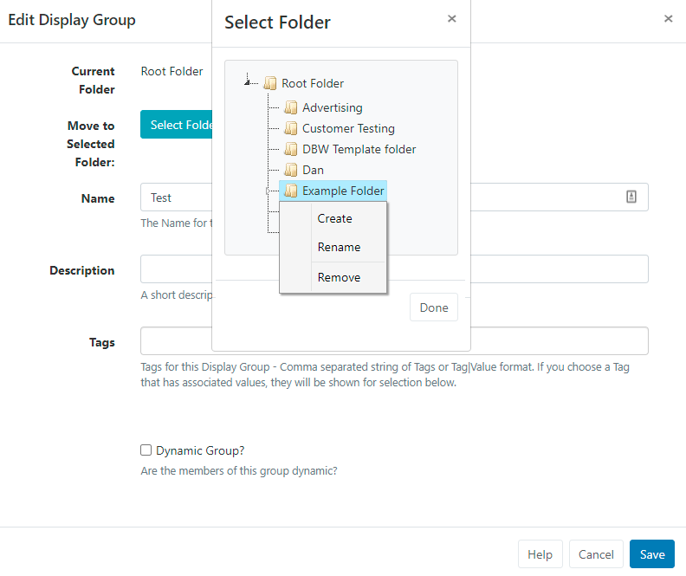Click the Customer Testing folder icon
This screenshot has height=576, width=686.
290,128
